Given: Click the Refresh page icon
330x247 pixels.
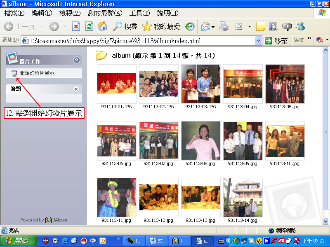Looking at the screenshot, I should [89, 27].
